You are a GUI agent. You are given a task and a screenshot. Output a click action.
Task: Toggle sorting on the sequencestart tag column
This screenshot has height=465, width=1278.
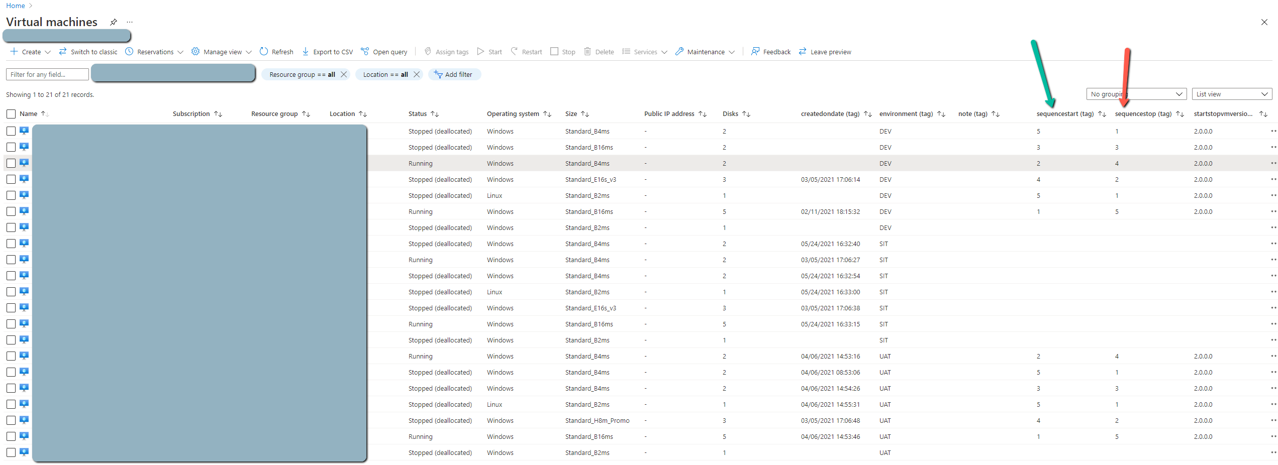1103,113
